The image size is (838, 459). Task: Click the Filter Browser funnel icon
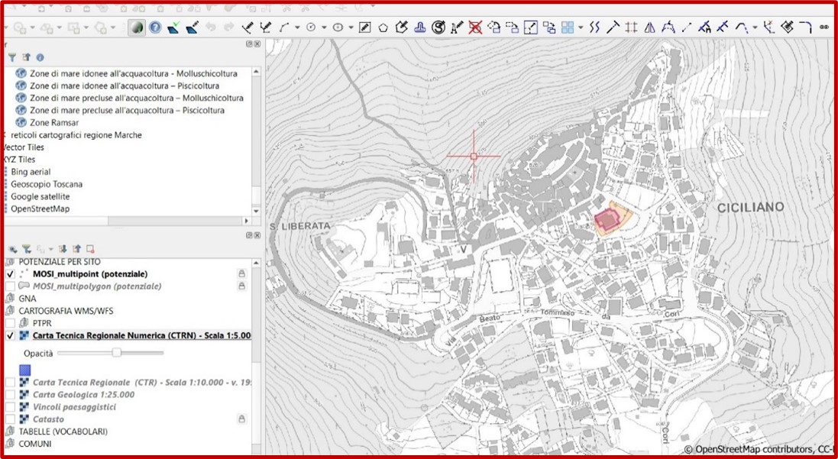12,57
